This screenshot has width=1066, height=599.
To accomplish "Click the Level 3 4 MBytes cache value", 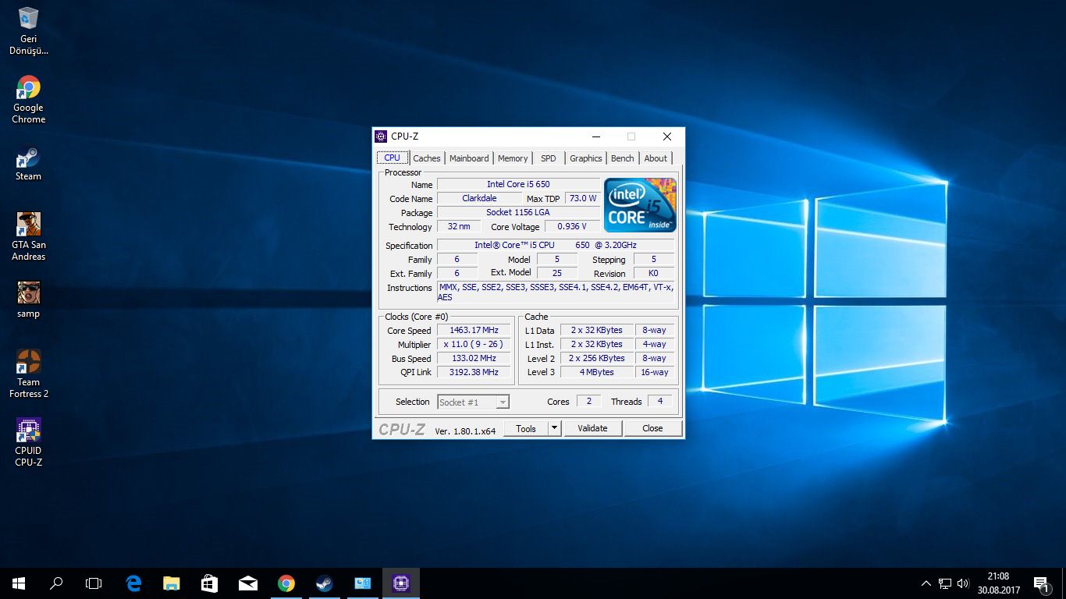I will (x=596, y=372).
